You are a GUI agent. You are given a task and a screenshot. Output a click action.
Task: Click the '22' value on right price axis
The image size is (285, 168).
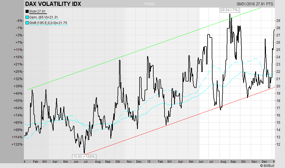(278, 72)
